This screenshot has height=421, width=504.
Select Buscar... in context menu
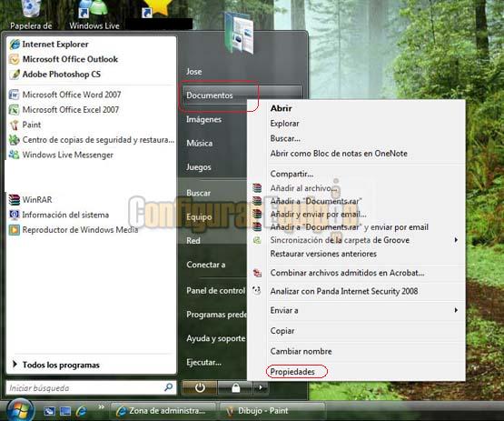pyautogui.click(x=285, y=138)
